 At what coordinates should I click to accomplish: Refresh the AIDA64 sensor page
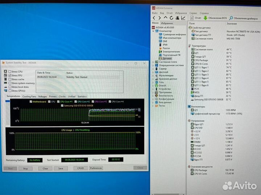171,18
